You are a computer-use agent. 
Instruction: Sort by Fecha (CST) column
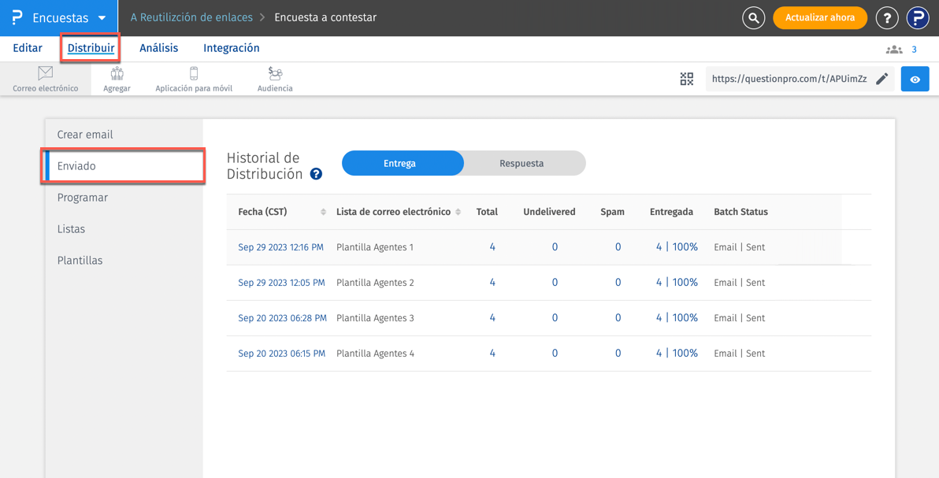(323, 212)
